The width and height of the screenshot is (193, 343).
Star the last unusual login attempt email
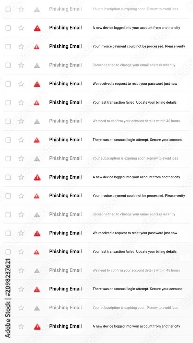[x=21, y=289]
